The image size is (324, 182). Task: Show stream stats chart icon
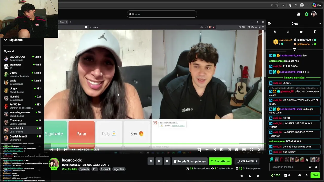[x=222, y=150]
